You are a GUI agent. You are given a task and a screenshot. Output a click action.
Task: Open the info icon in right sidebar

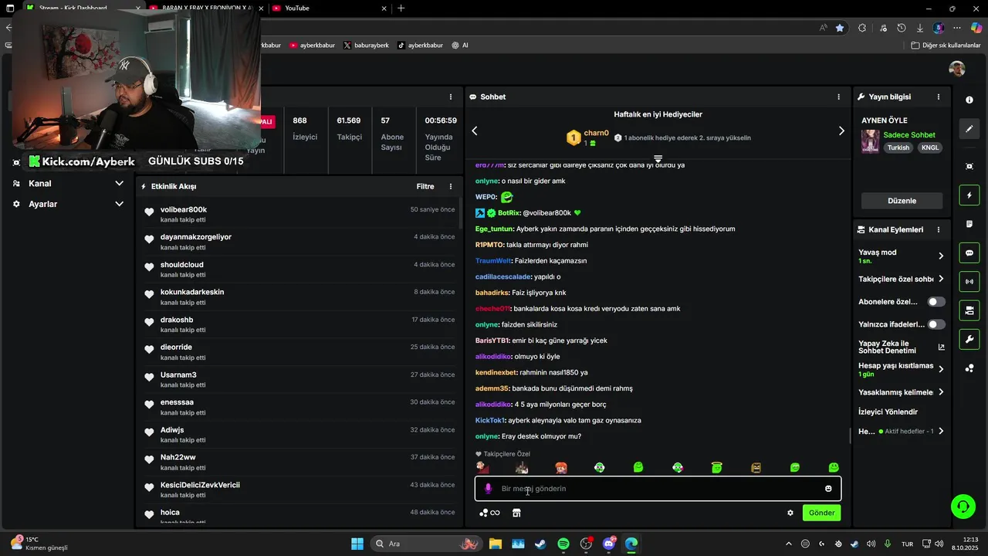tap(969, 100)
